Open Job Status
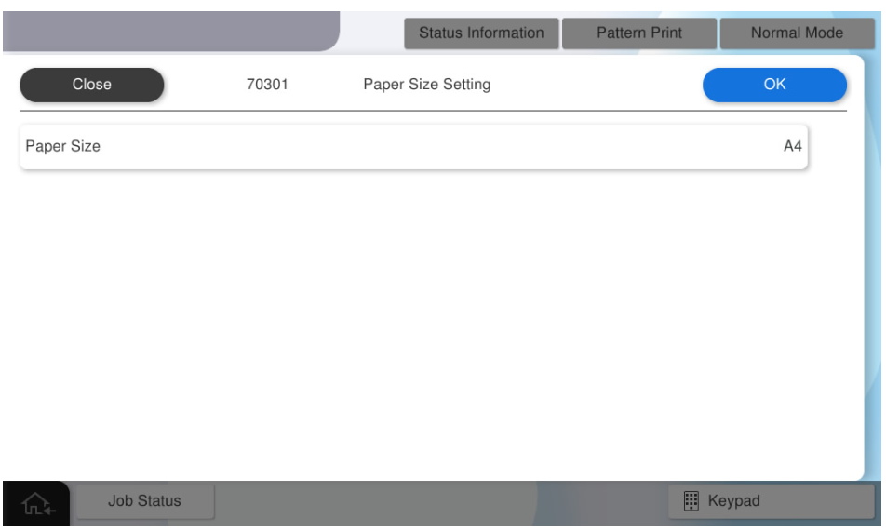This screenshot has width=886, height=531. click(x=144, y=501)
